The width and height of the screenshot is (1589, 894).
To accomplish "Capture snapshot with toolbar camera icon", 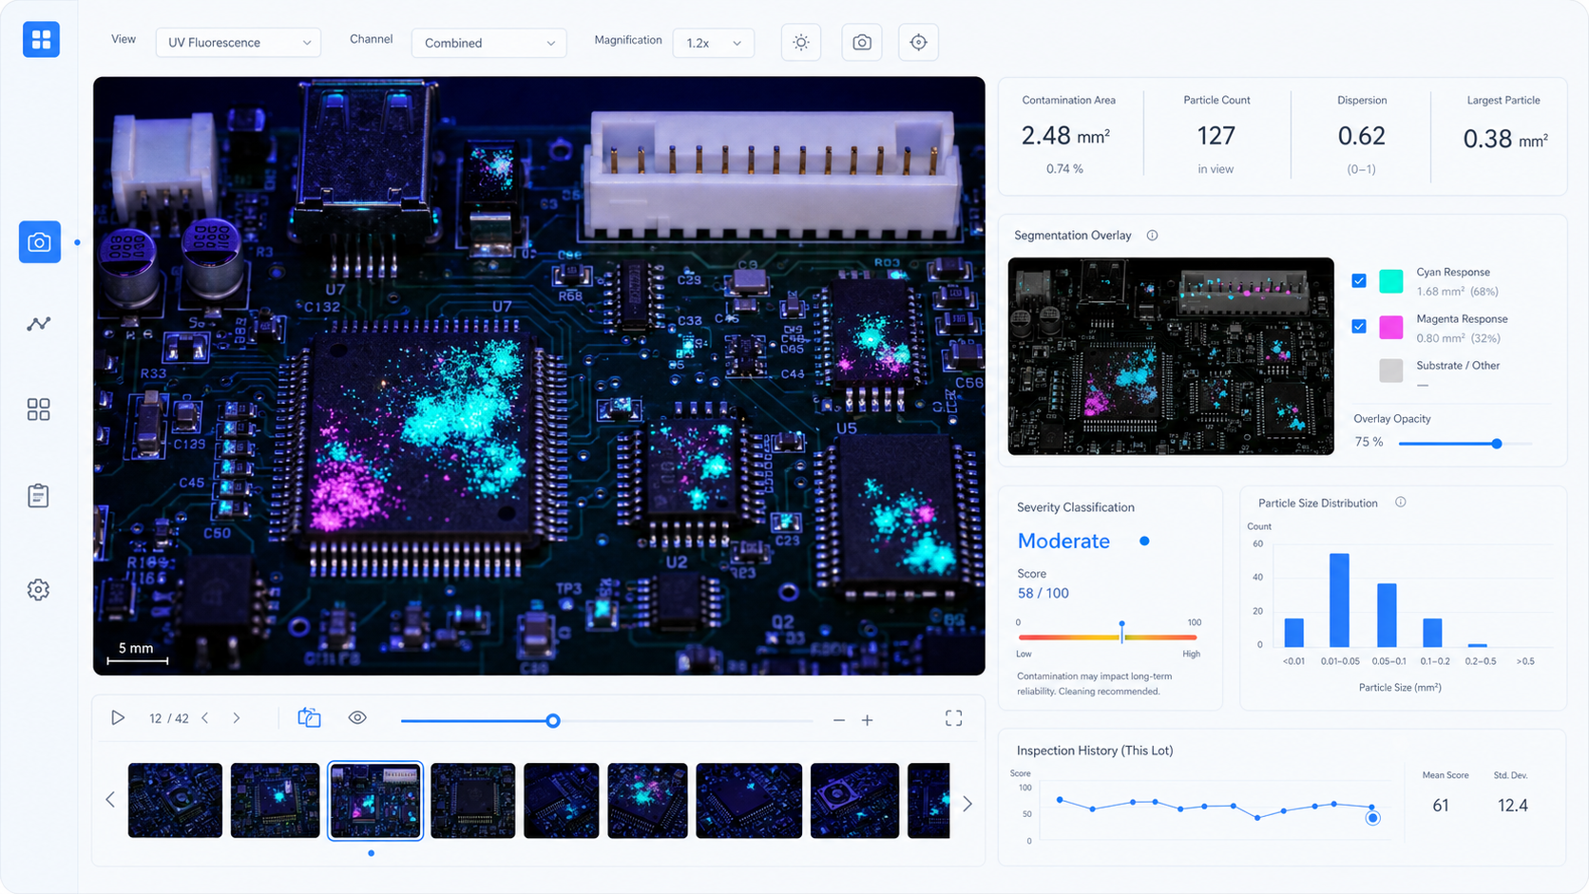I will tap(862, 43).
